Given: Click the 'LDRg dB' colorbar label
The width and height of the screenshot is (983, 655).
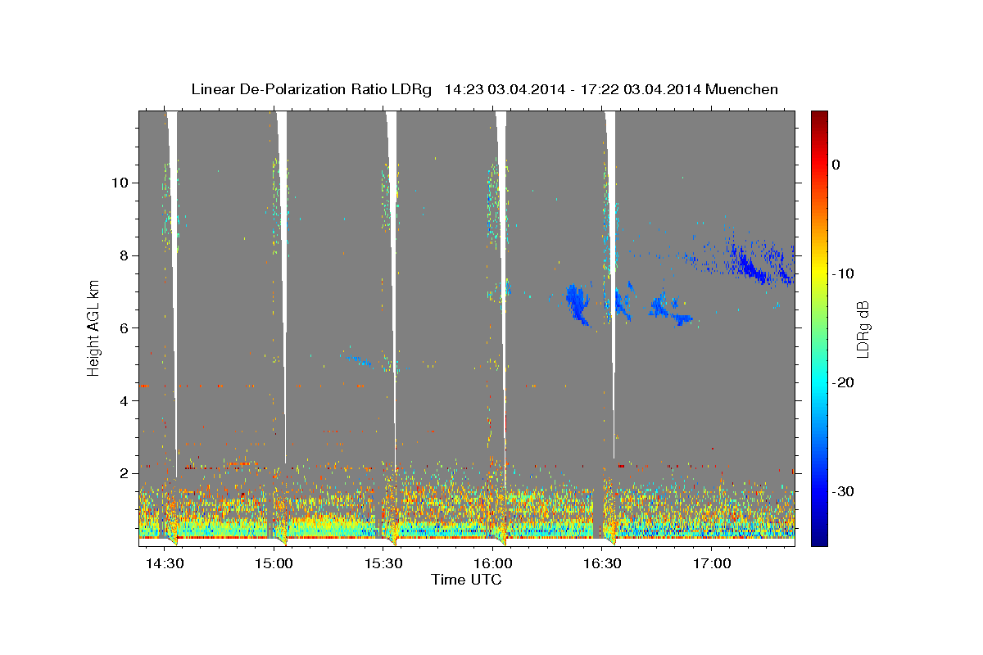Looking at the screenshot, I should tap(862, 329).
